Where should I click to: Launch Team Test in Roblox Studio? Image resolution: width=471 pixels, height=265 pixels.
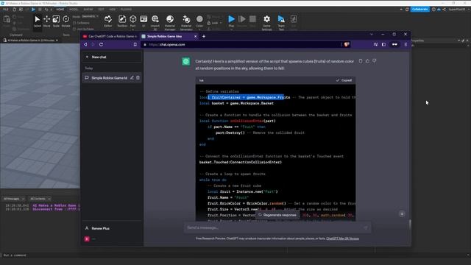(281, 22)
